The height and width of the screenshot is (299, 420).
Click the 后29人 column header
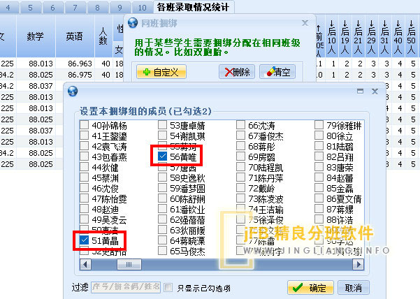pos(372,36)
